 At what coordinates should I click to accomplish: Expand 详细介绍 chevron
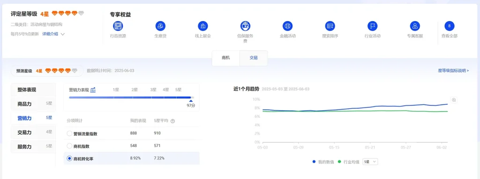[63, 34]
